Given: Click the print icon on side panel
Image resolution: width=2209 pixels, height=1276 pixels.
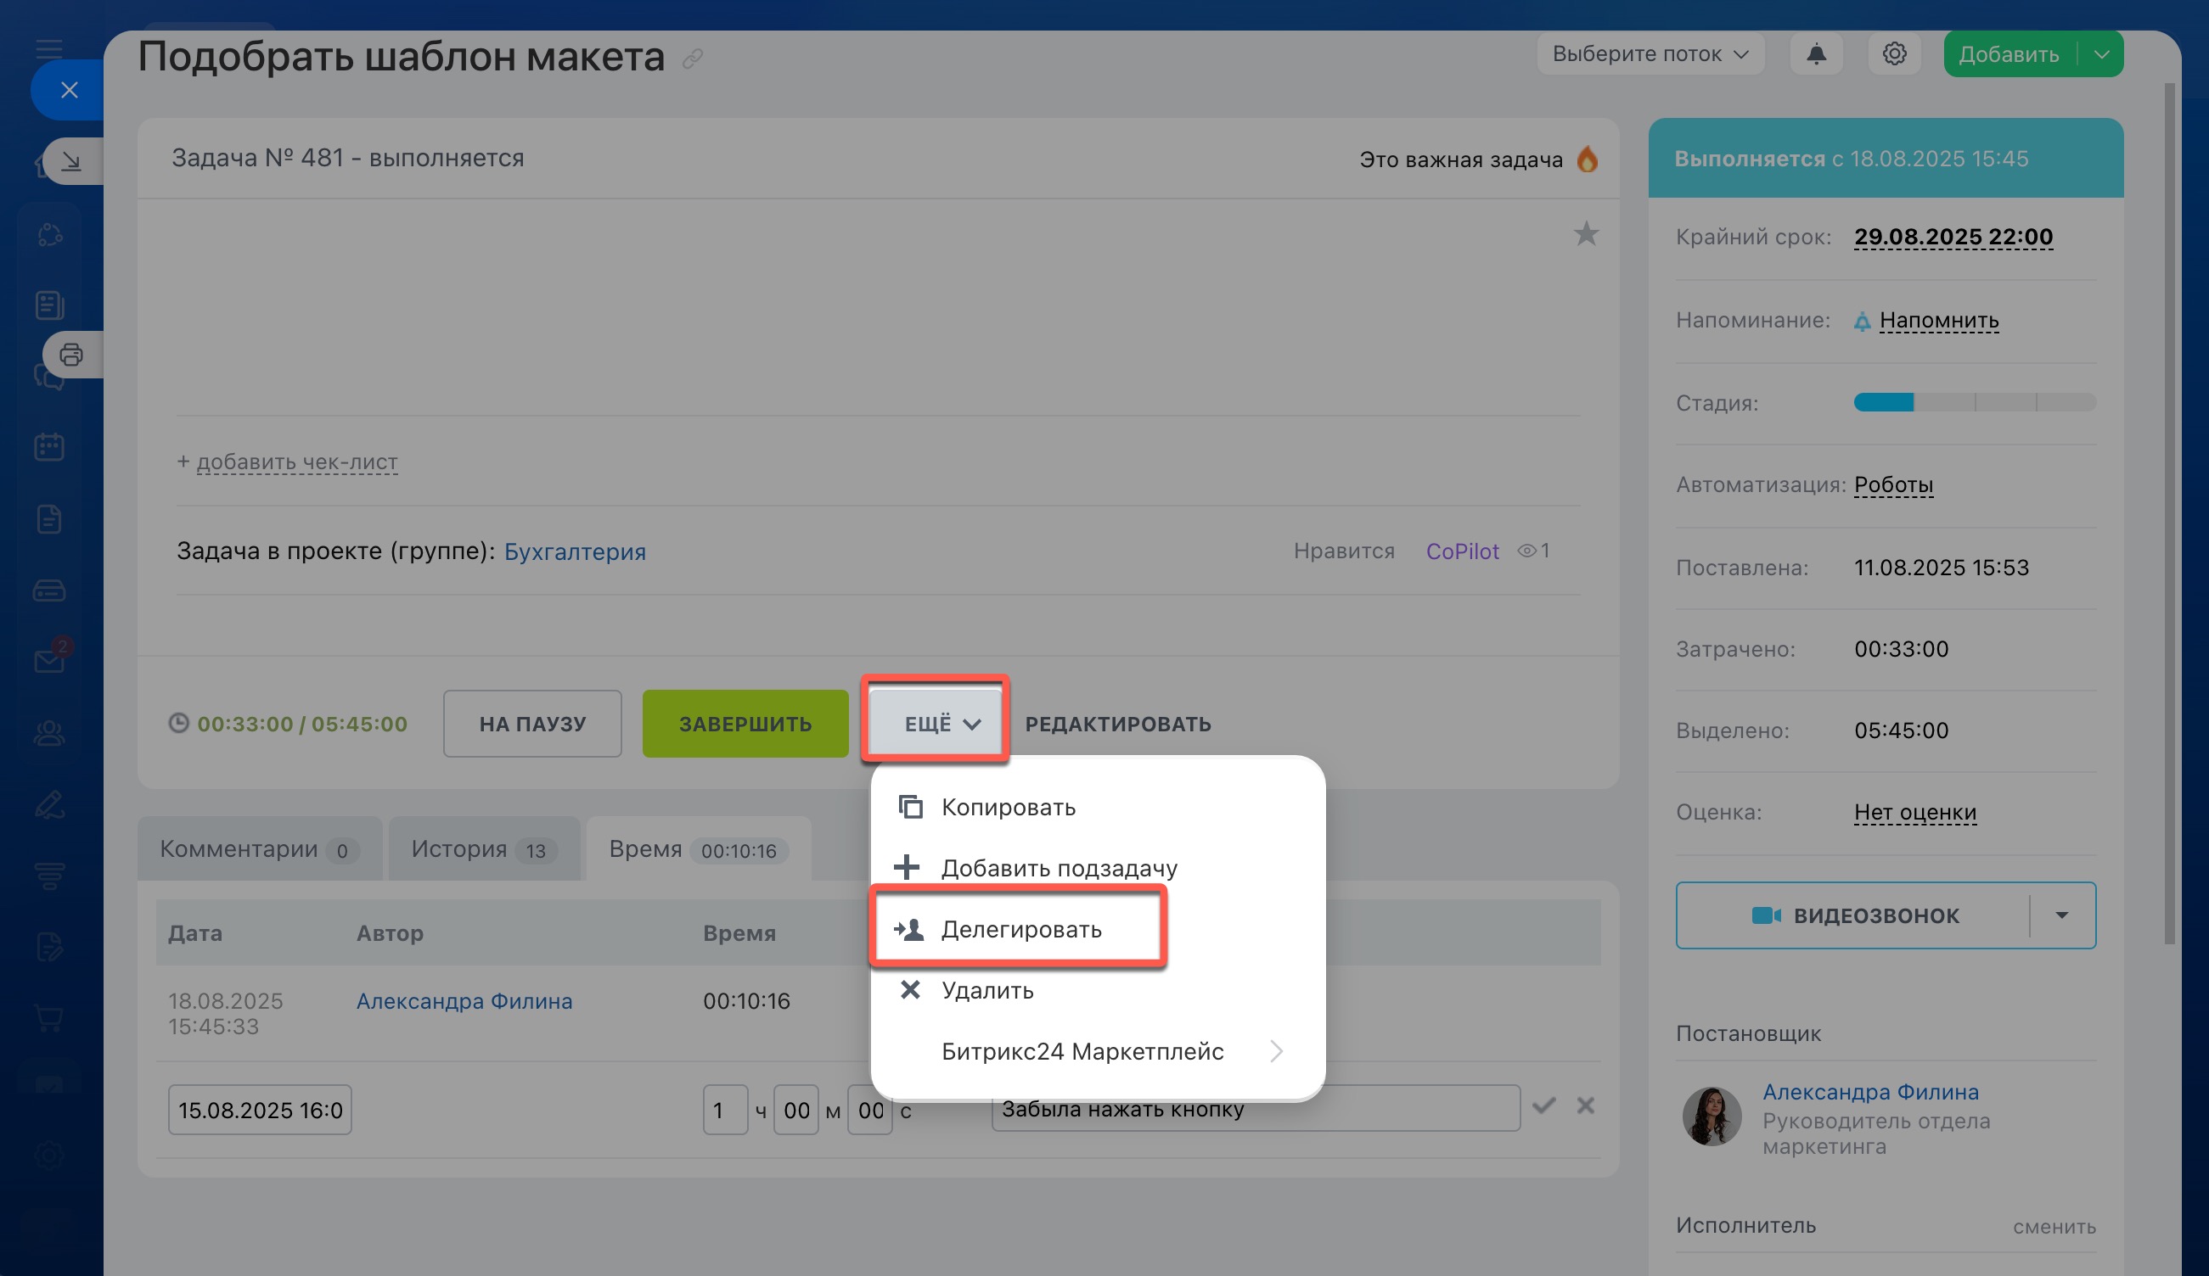Looking at the screenshot, I should click(x=72, y=355).
